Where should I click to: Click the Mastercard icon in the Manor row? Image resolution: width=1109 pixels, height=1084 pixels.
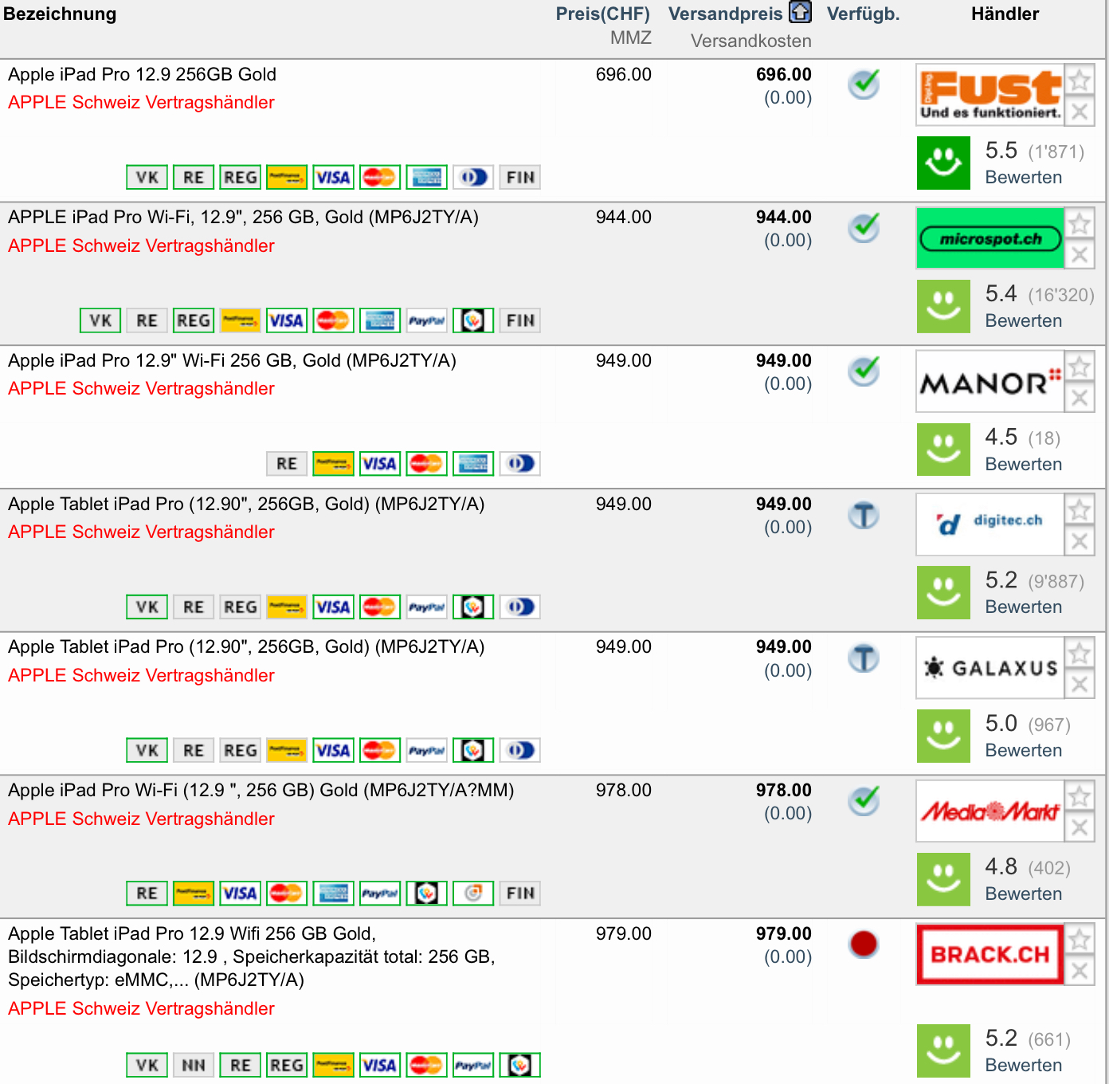tap(426, 464)
